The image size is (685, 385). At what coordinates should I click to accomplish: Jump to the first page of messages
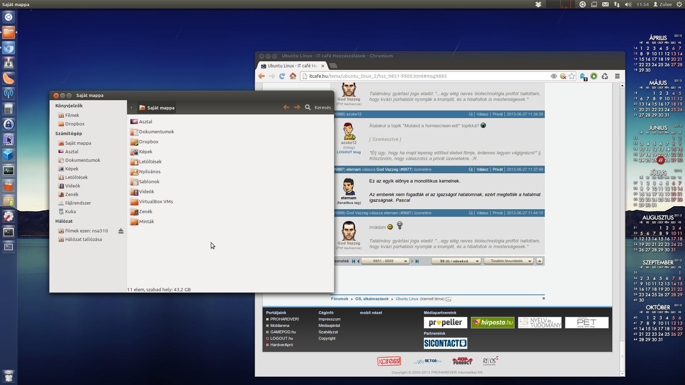pyautogui.click(x=354, y=261)
